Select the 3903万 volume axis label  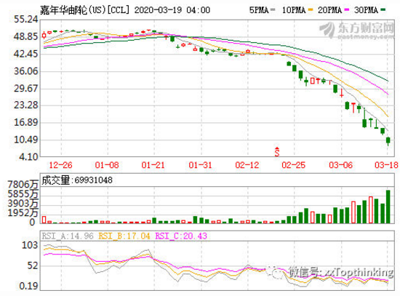[23, 204]
